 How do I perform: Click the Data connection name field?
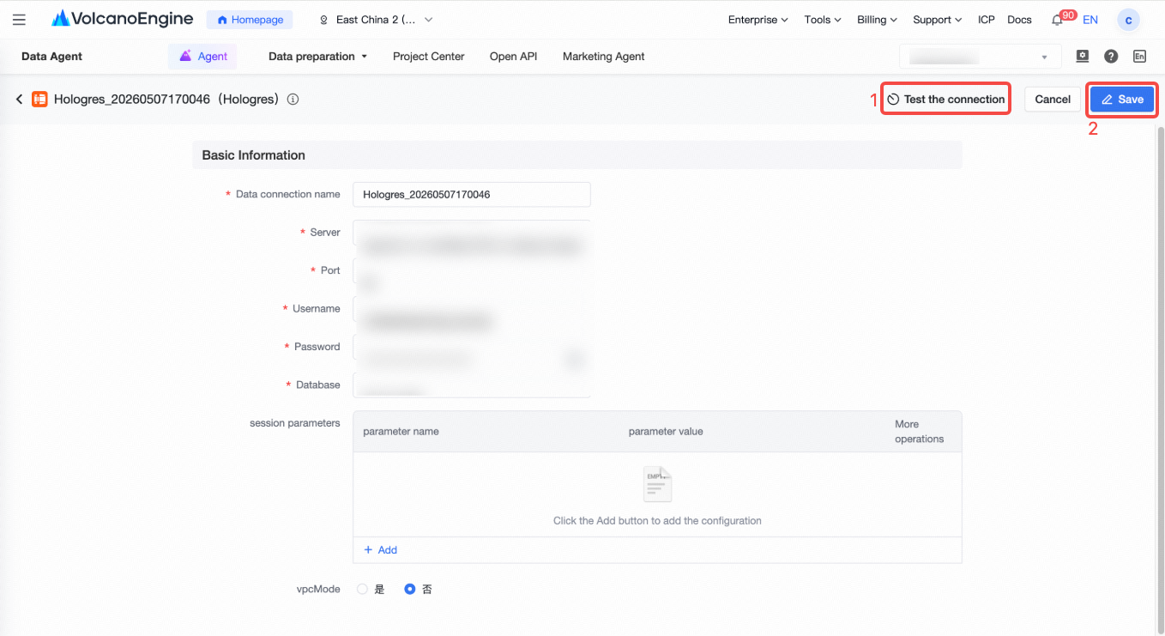click(x=472, y=195)
